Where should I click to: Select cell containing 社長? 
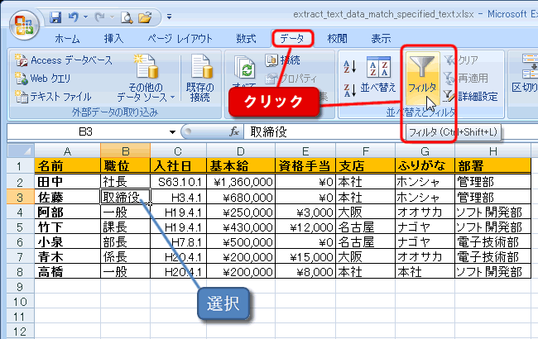click(x=125, y=182)
